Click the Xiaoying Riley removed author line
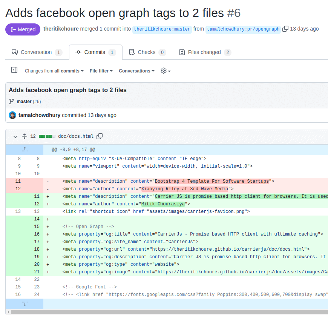This screenshot has height=319, width=328. 148,189
